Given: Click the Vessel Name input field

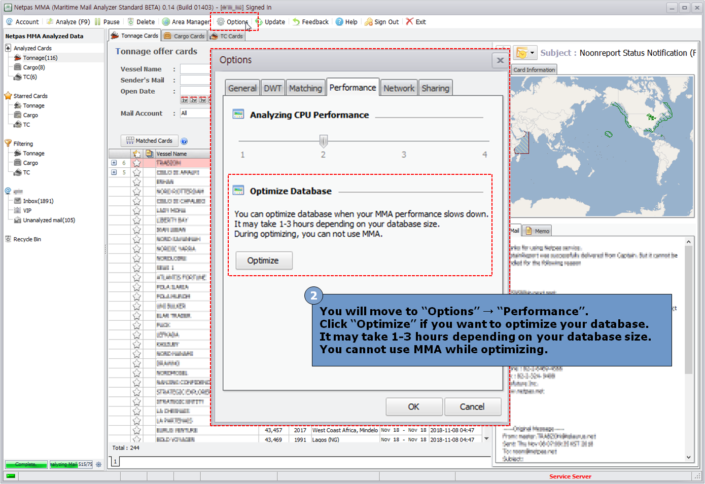Looking at the screenshot, I should 195,69.
